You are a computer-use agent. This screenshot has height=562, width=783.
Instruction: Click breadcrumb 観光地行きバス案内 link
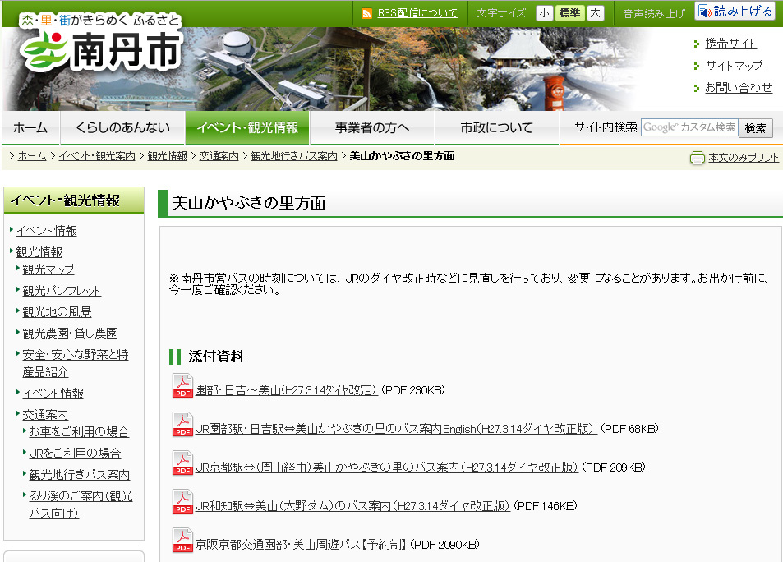click(294, 156)
